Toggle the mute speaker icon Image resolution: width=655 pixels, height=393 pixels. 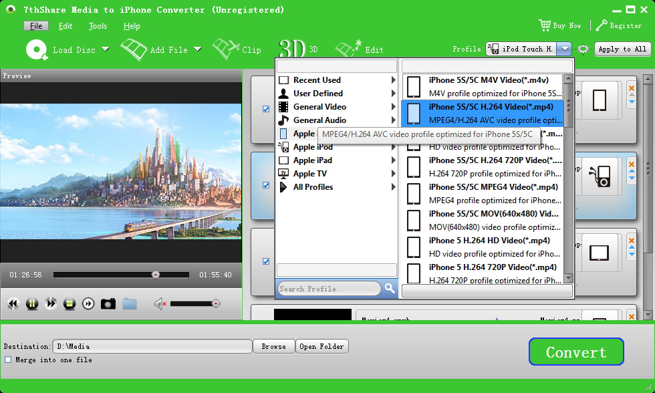click(x=160, y=303)
